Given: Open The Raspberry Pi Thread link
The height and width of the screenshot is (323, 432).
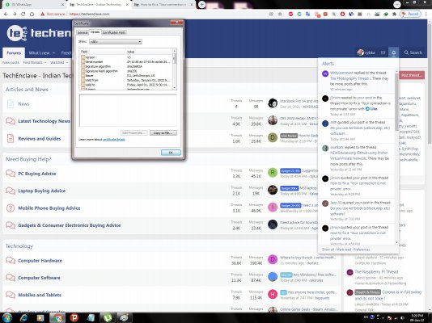Looking at the screenshot, I should click(x=376, y=272).
